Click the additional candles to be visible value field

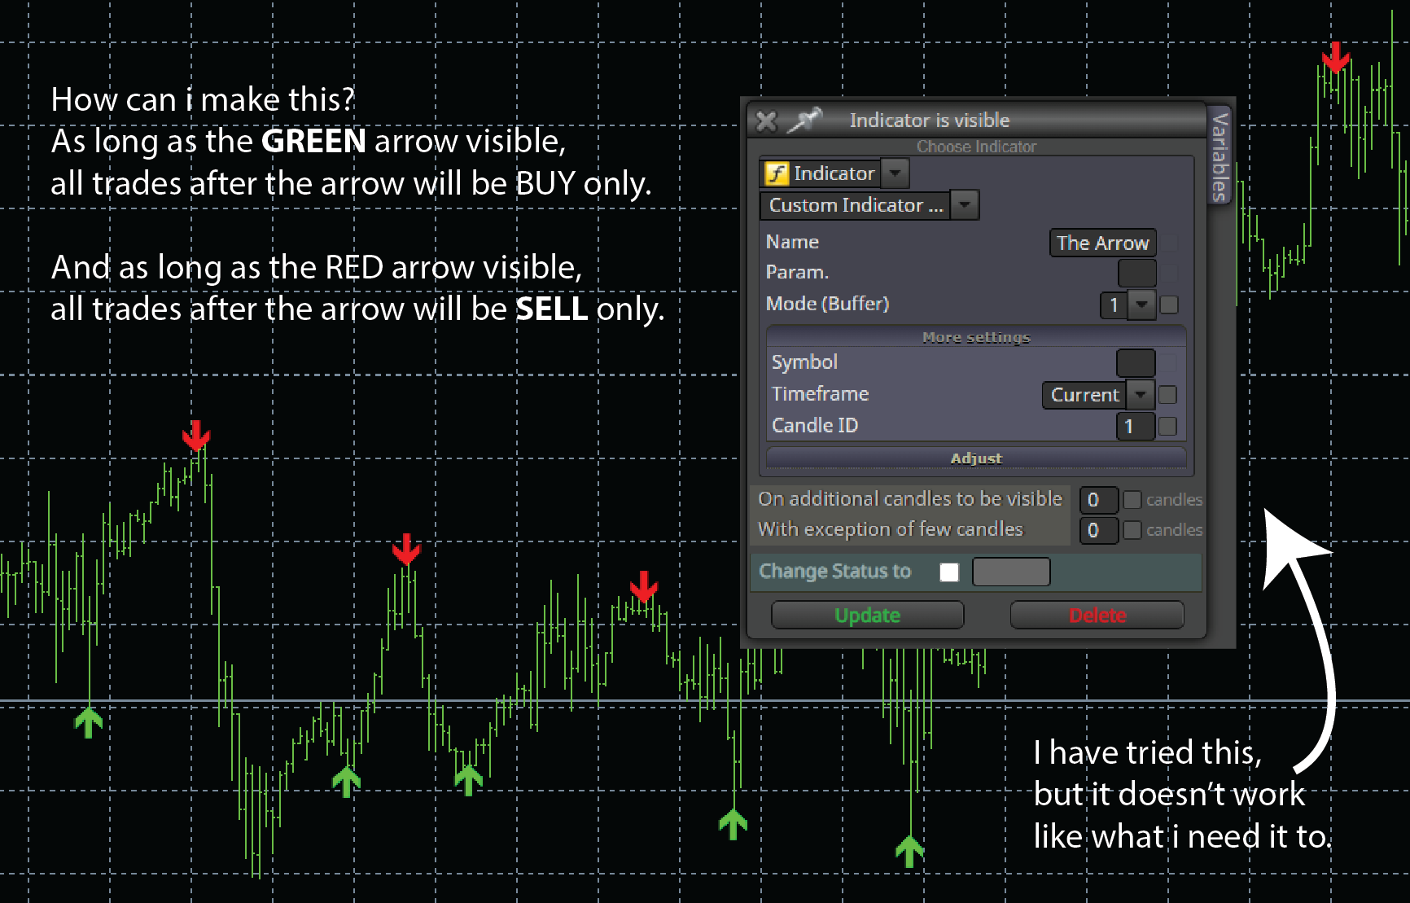coord(1098,500)
